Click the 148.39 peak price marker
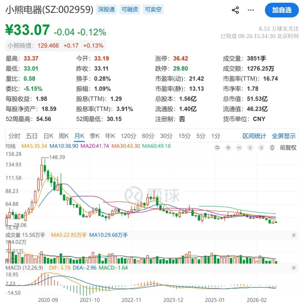The width and height of the screenshot is (303, 306). 57,157
